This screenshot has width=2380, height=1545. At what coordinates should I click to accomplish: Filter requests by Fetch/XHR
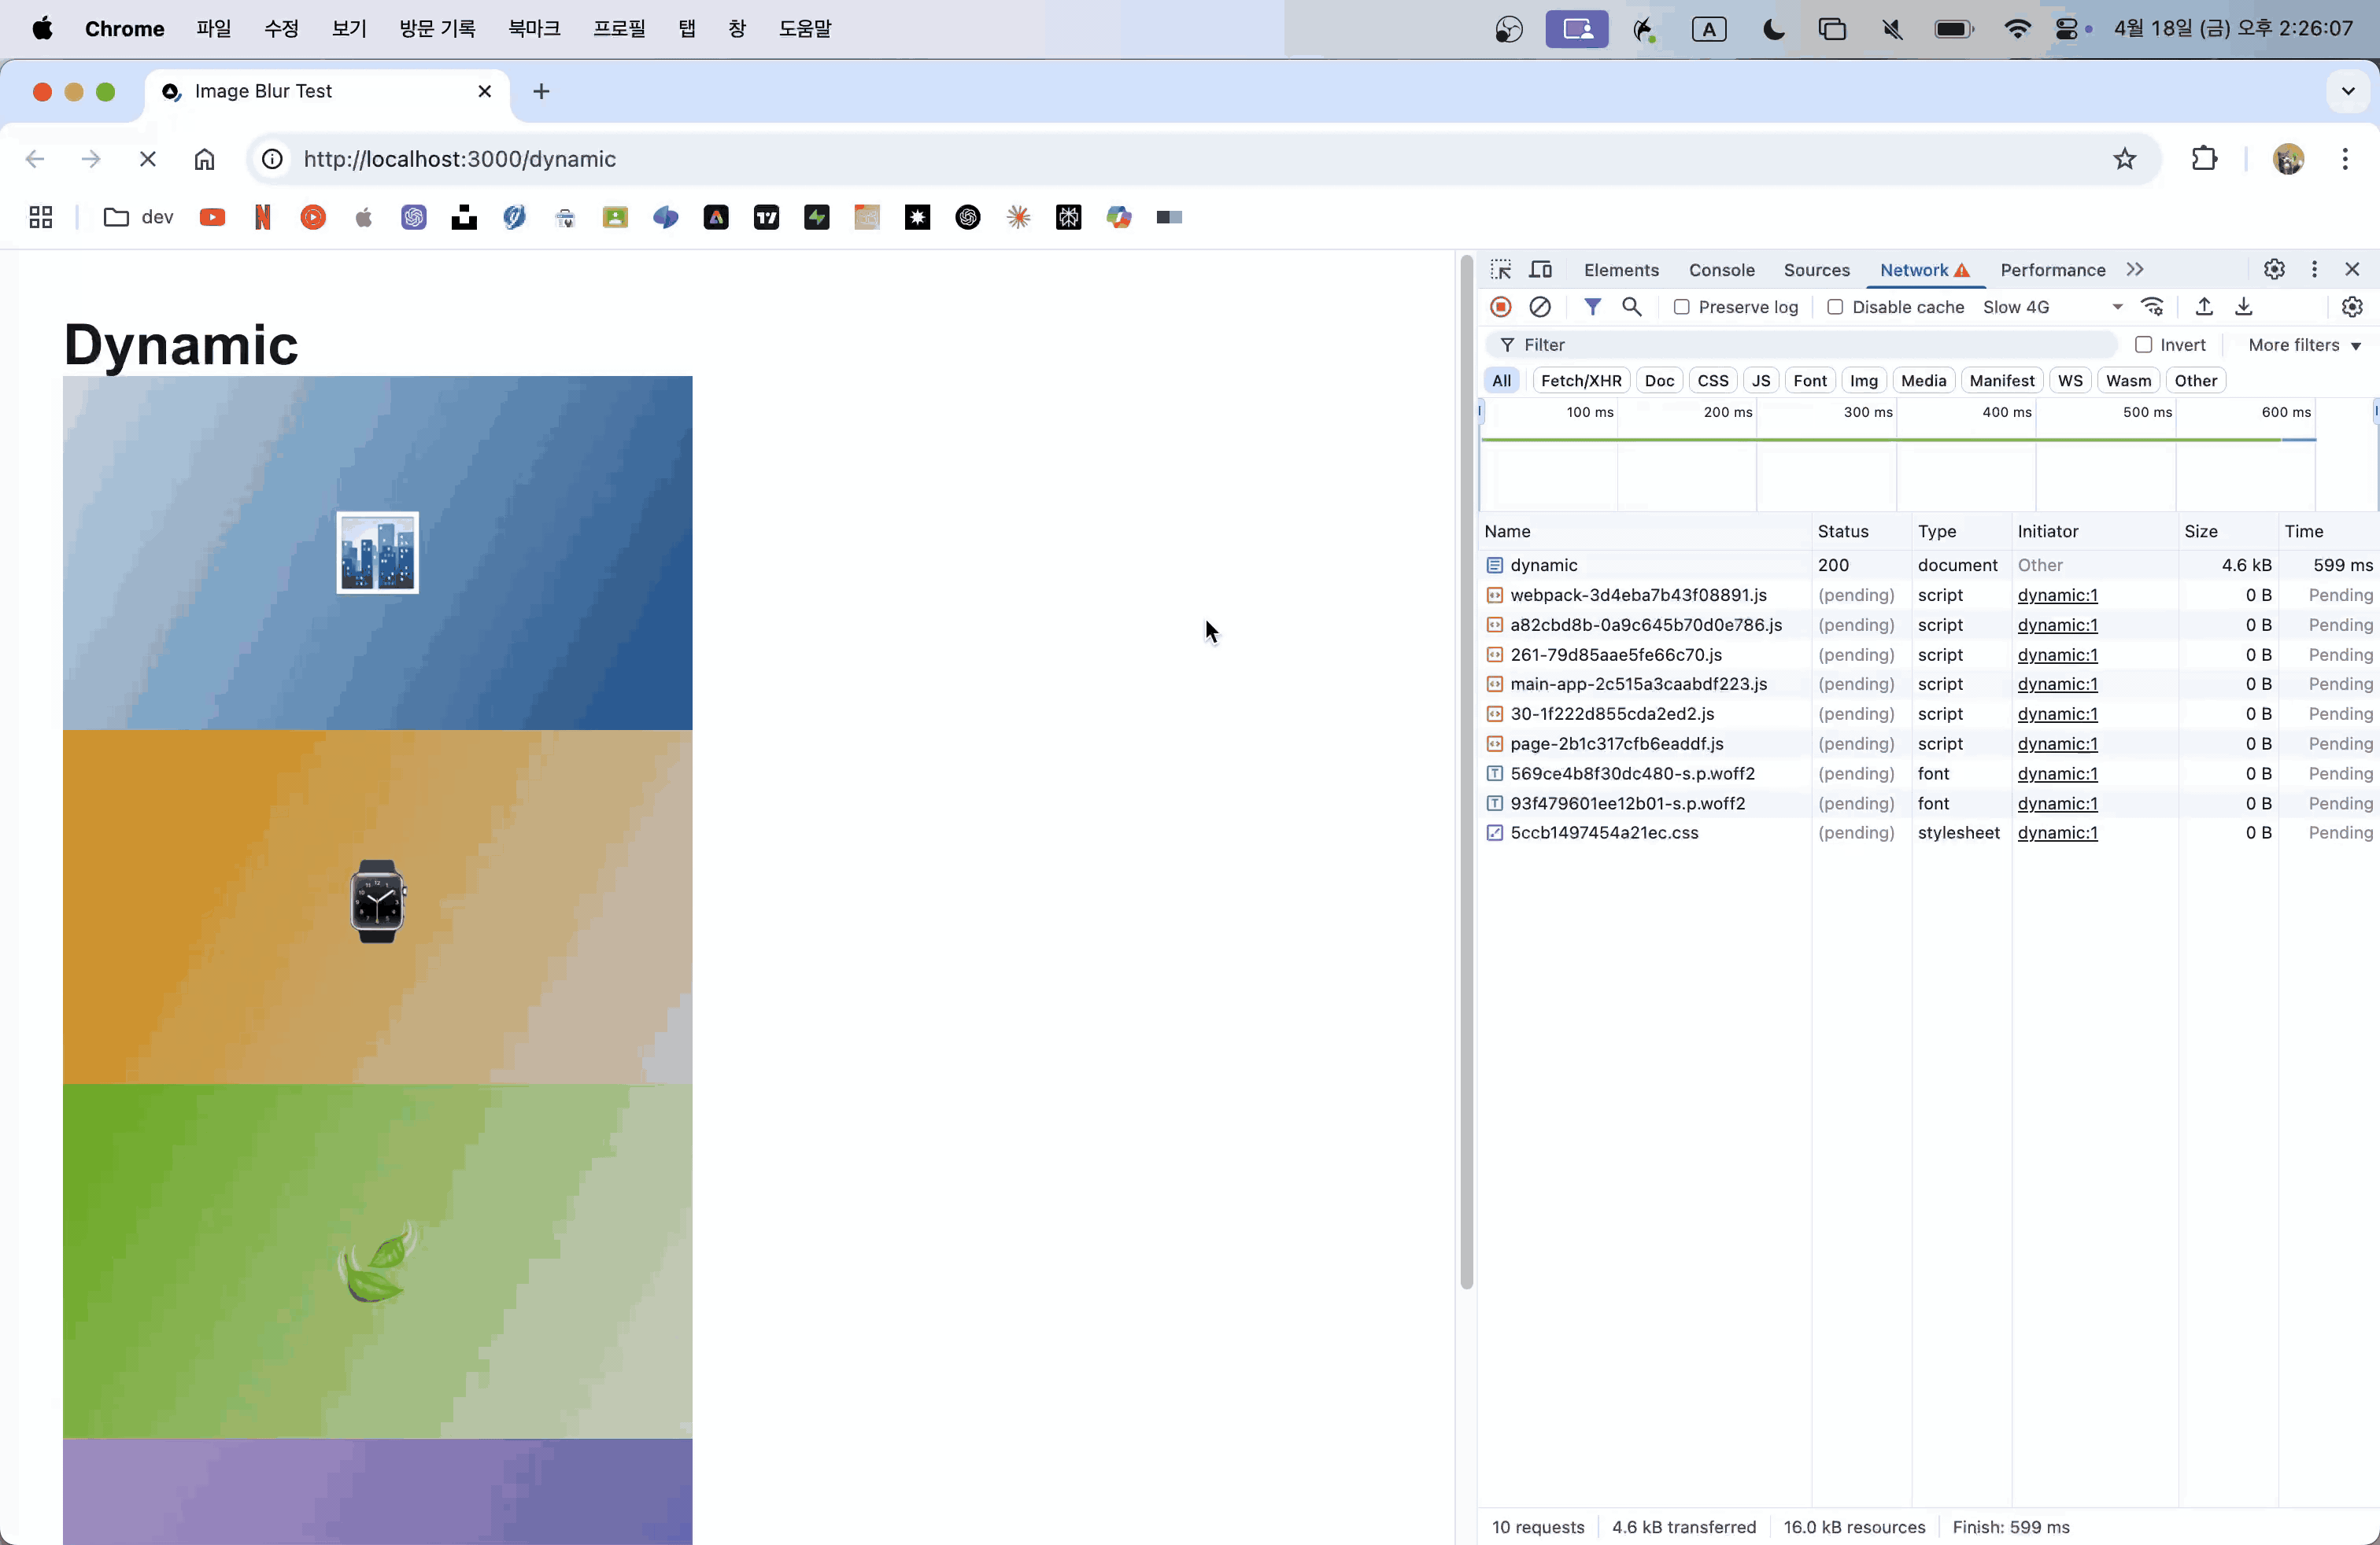click(x=1580, y=381)
